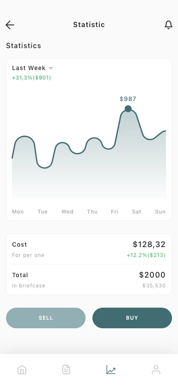Viewport: 178px width, 385px height.
Task: Select the Mon label on chart axis
Action: 18,212
